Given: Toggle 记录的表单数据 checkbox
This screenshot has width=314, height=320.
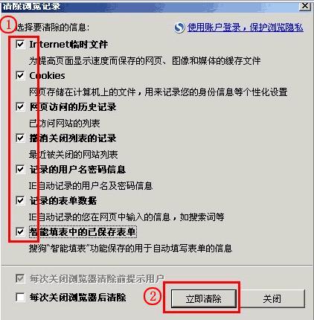Looking at the screenshot, I should [x=20, y=200].
